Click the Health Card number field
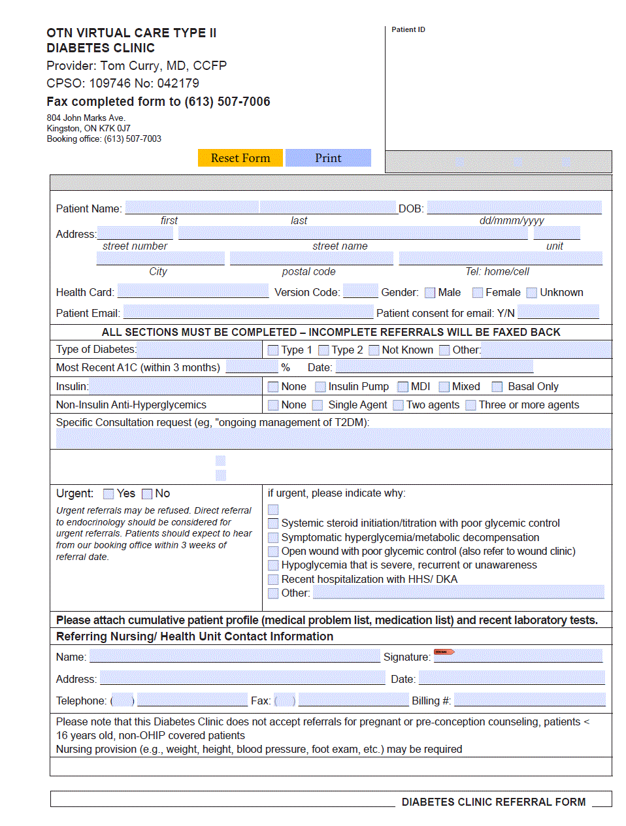The width and height of the screenshot is (626, 826). pyautogui.click(x=193, y=291)
